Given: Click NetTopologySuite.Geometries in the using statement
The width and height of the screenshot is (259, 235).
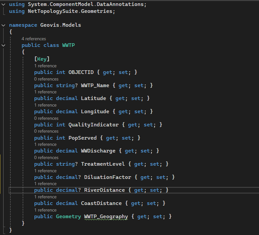Looking at the screenshot, I should click(x=72, y=11).
